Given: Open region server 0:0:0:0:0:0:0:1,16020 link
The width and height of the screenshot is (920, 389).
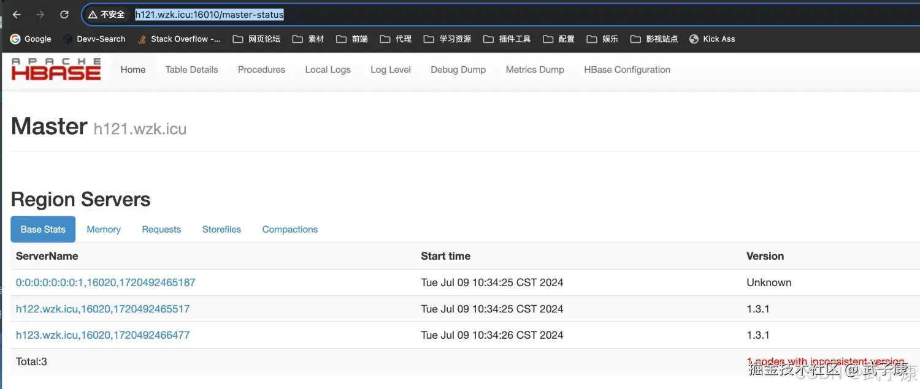Looking at the screenshot, I should (105, 282).
